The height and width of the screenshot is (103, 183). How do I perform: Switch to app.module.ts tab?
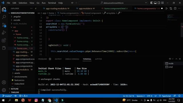click(85, 8)
